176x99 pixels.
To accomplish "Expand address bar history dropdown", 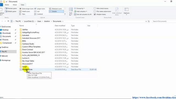I will [146, 21].
